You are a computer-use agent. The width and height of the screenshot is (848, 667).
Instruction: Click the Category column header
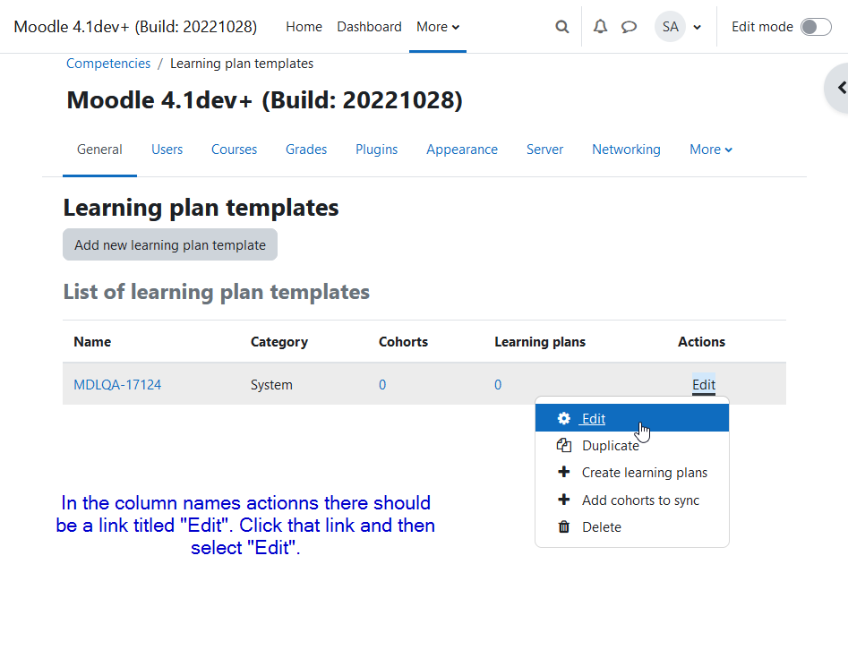point(279,342)
